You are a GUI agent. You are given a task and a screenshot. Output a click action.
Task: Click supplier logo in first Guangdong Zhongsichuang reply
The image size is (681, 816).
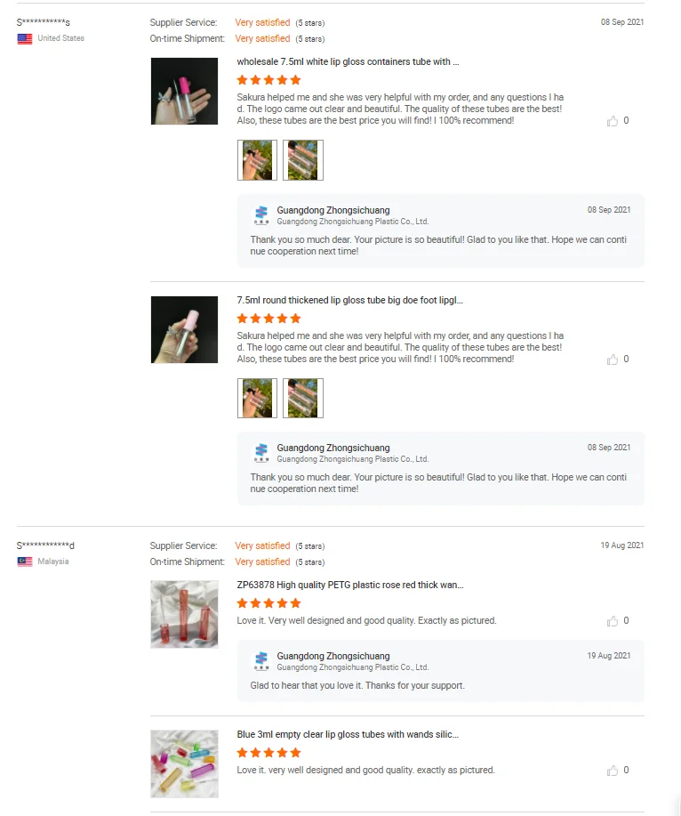point(261,215)
